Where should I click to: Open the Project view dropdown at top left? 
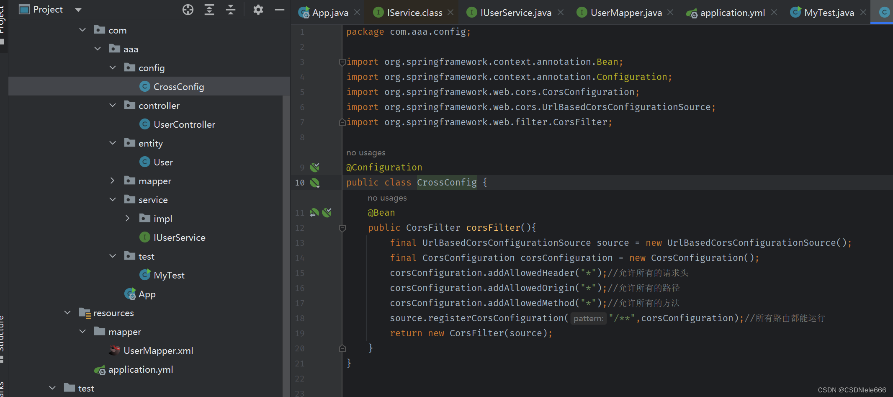(x=78, y=9)
